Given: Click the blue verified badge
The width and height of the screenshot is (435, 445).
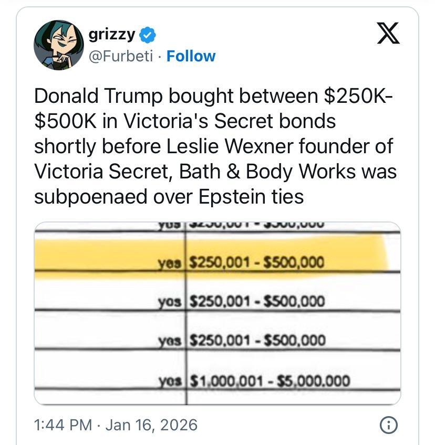Looking at the screenshot, I should (x=148, y=35).
